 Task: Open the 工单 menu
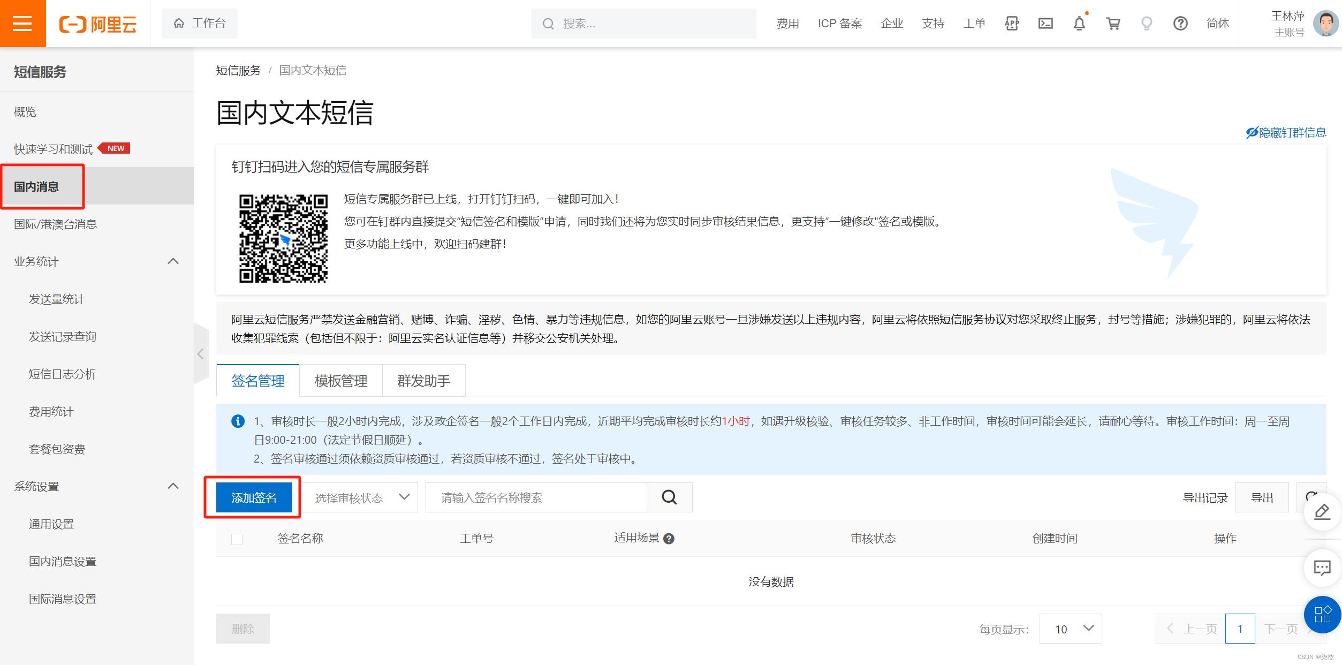(x=974, y=24)
